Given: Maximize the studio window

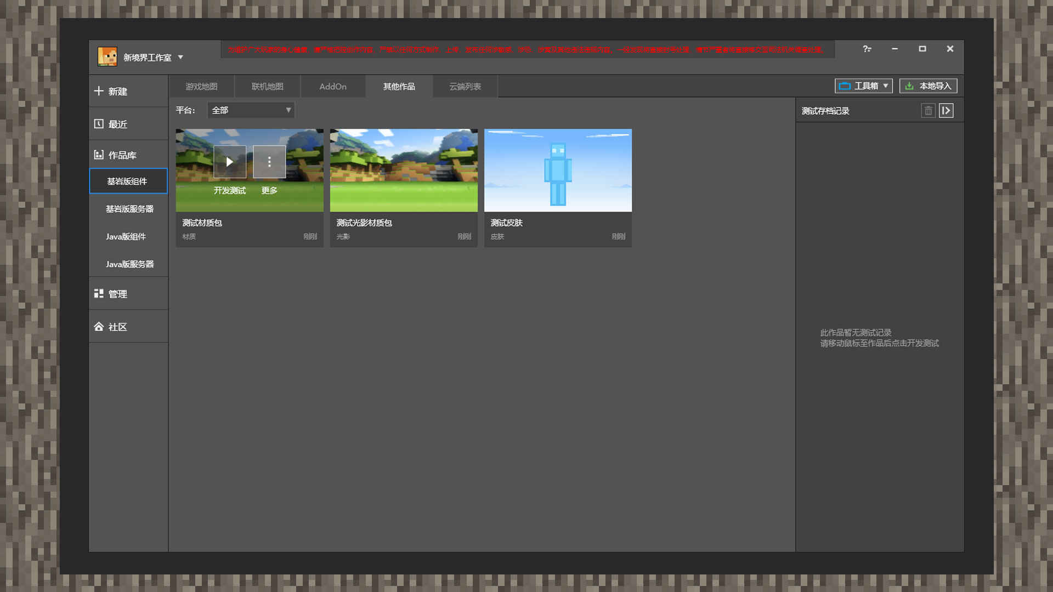Looking at the screenshot, I should pyautogui.click(x=922, y=49).
